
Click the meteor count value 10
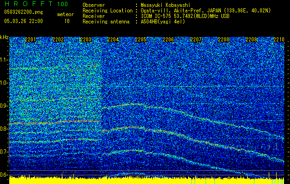point(67,21)
